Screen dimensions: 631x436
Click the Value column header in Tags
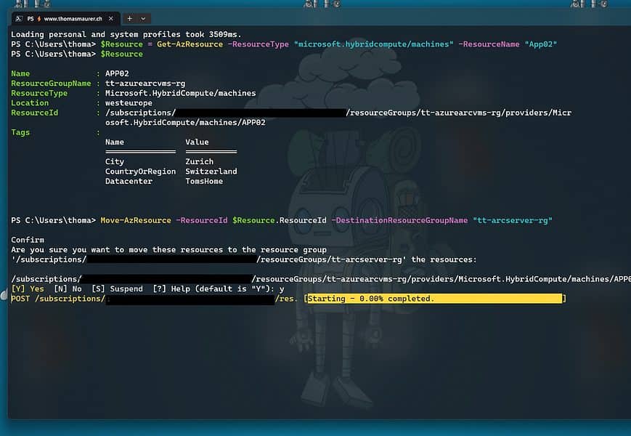[197, 142]
